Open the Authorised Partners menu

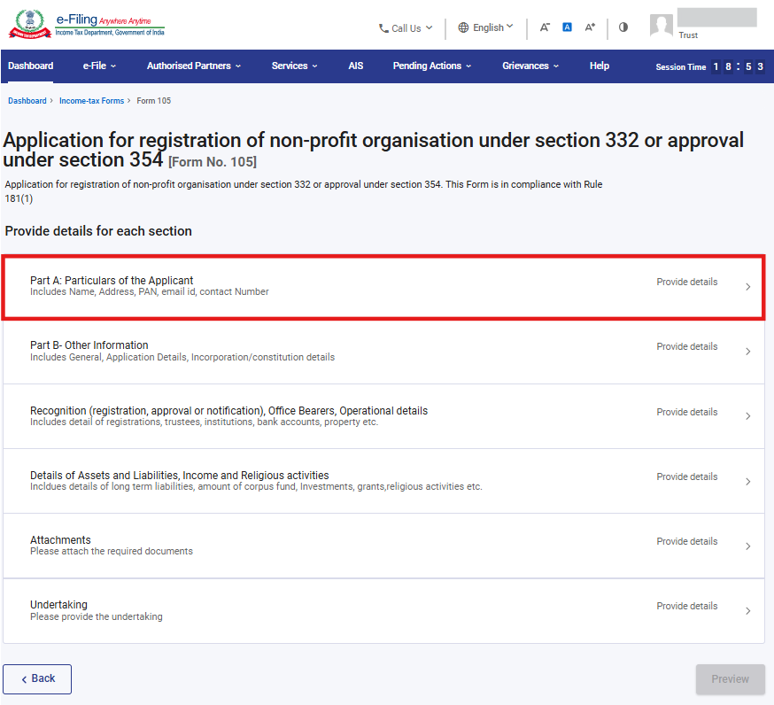click(x=194, y=66)
